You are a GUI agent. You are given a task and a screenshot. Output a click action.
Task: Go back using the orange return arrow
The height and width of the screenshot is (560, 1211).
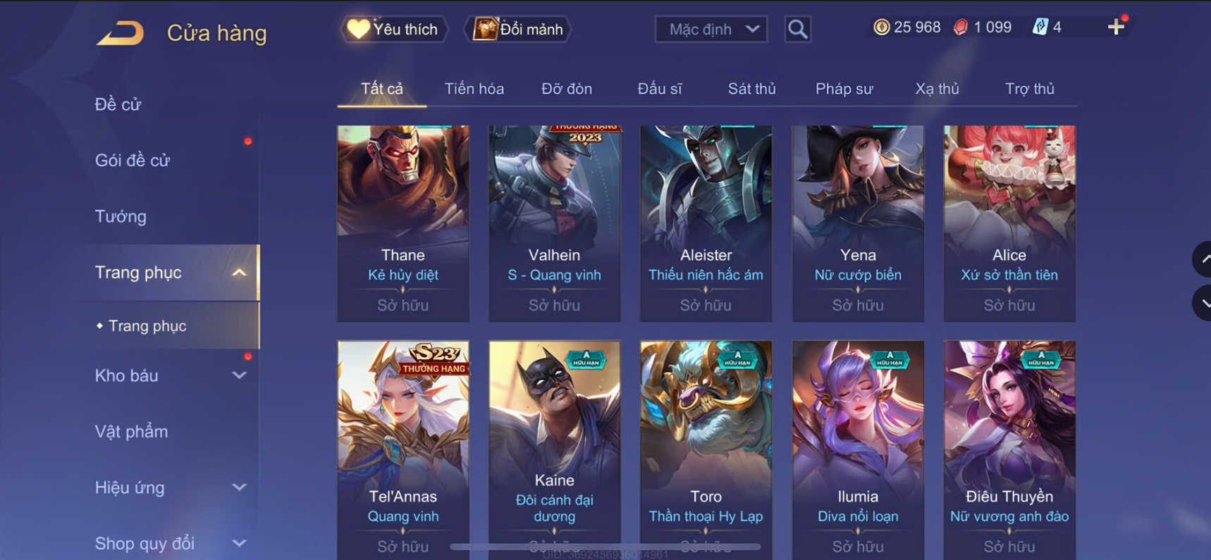120,33
